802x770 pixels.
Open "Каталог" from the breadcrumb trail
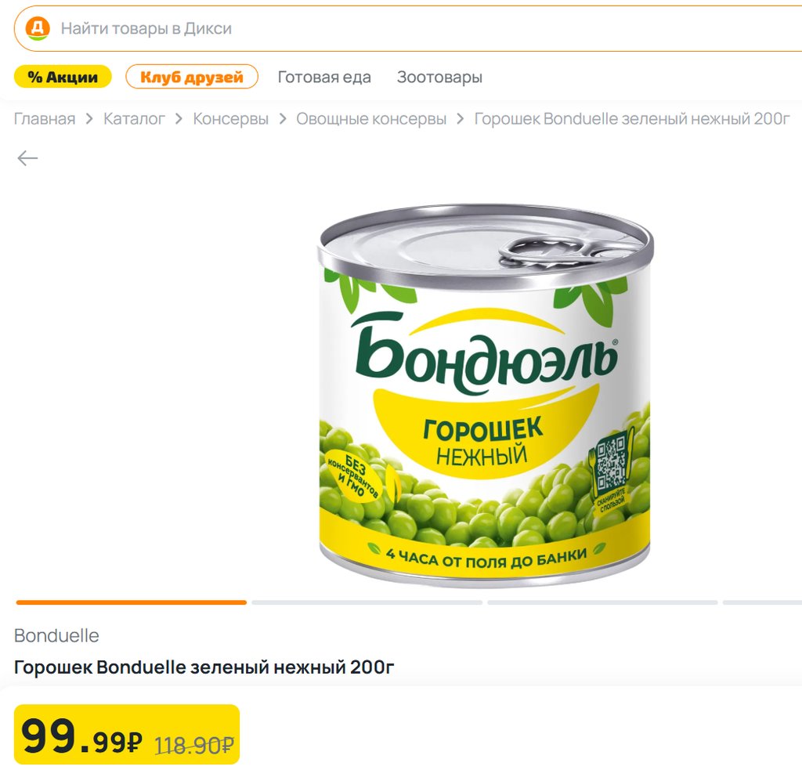134,119
